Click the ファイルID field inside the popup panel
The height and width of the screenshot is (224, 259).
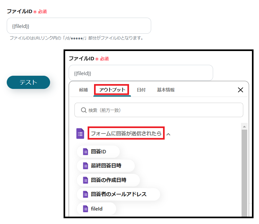(141, 73)
